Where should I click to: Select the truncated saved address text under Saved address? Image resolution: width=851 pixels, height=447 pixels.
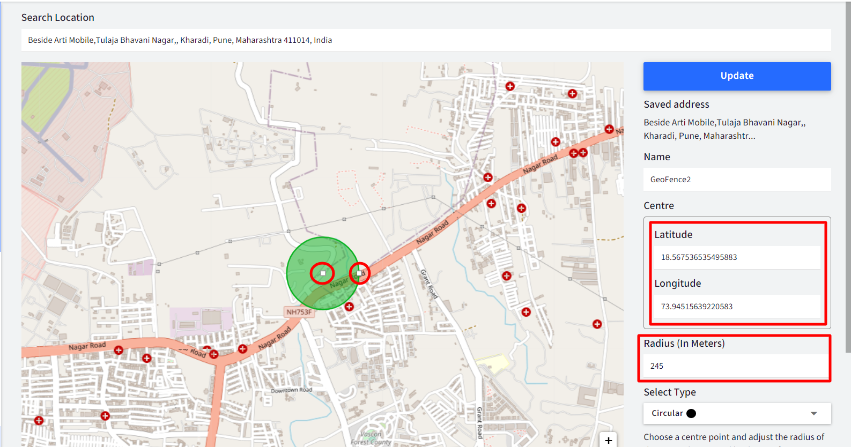tap(724, 129)
